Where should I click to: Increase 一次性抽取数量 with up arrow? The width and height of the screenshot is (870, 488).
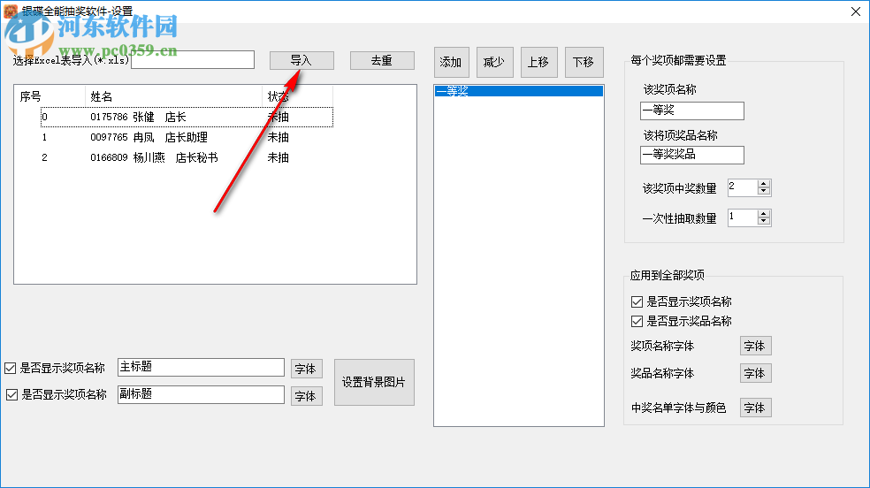point(764,214)
